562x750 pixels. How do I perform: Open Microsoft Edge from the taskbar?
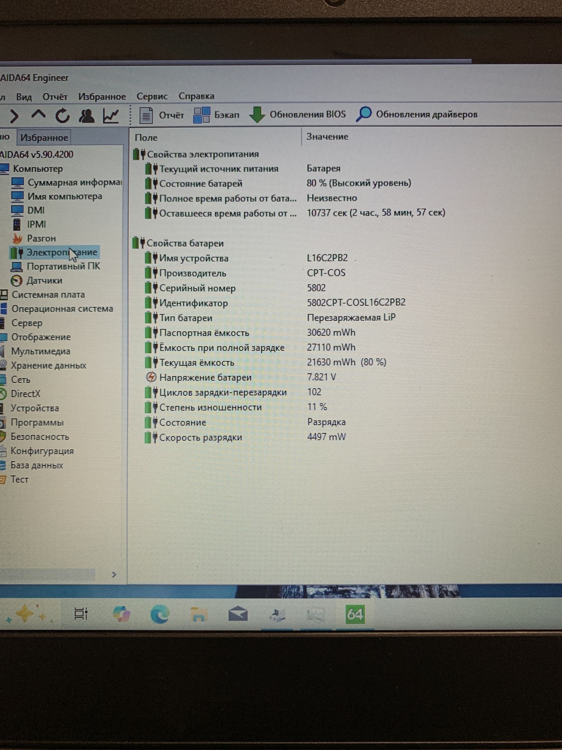click(x=160, y=614)
